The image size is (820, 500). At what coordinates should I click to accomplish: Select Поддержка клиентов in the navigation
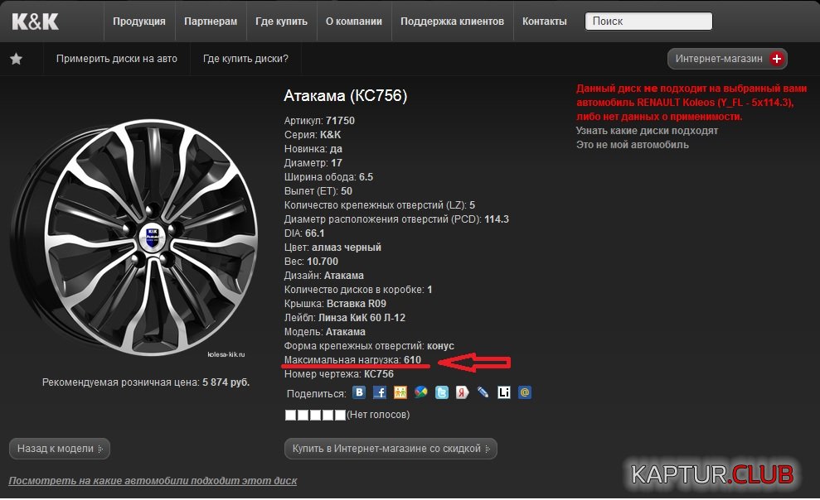(453, 22)
